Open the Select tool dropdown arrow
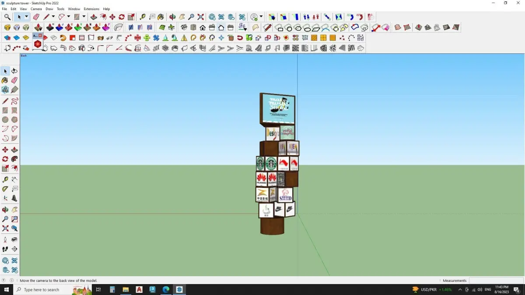This screenshot has height=295, width=525. tap(26, 17)
